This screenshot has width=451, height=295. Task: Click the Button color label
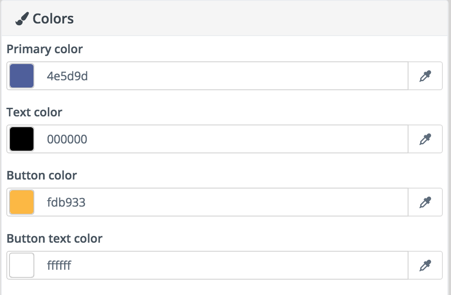point(42,175)
